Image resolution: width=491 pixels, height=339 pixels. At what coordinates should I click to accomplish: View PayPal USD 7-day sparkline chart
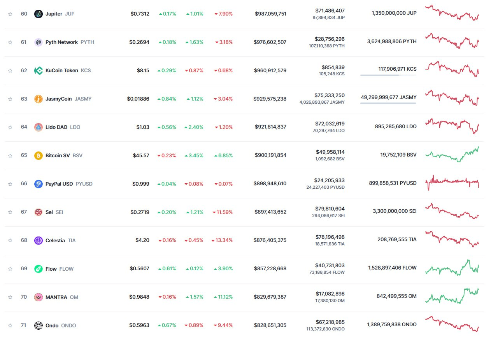click(x=452, y=183)
